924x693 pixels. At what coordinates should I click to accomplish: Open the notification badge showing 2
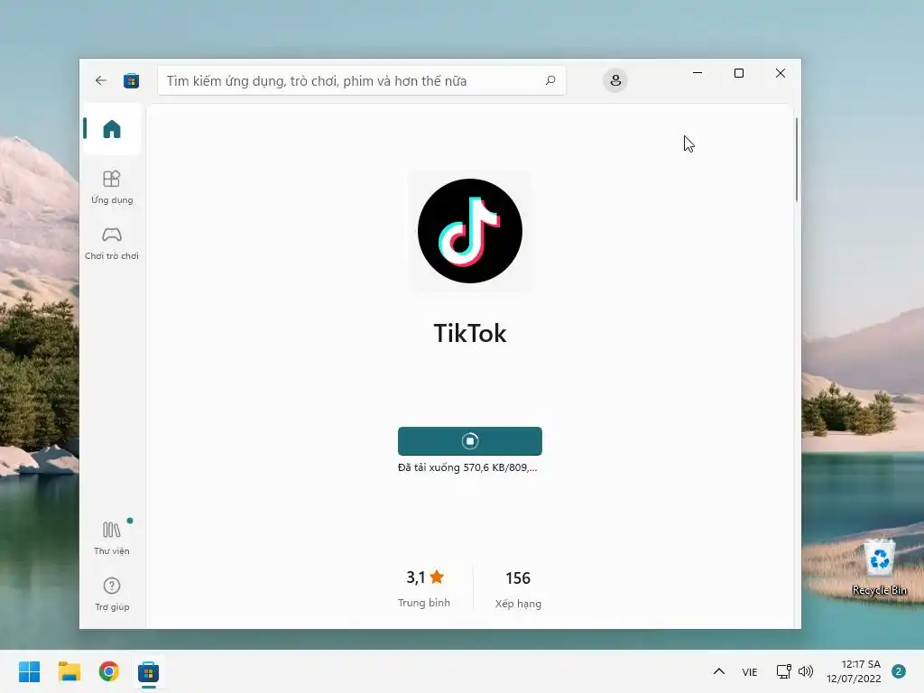pos(898,671)
